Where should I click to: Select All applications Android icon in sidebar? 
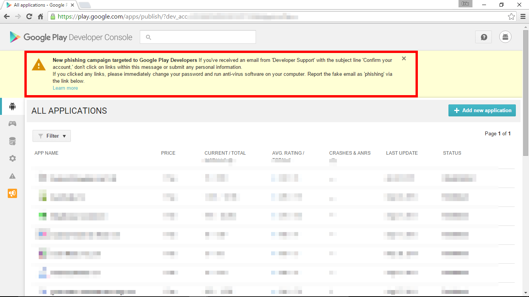(x=12, y=106)
